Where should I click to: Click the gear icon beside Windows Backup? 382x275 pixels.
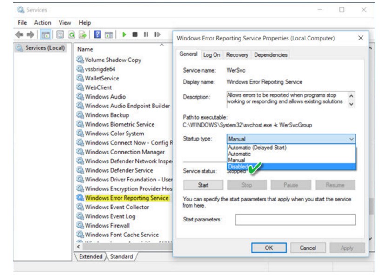(x=80, y=115)
